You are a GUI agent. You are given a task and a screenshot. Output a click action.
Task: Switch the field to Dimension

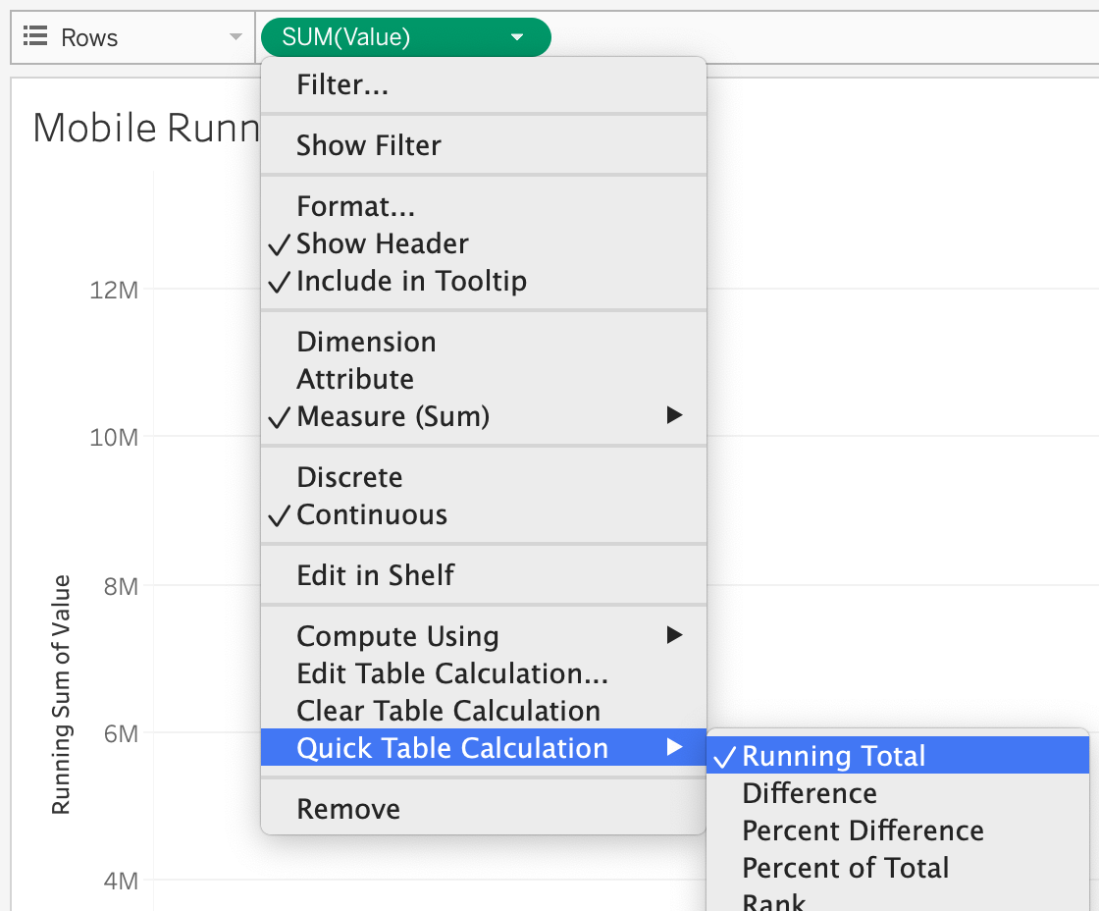click(x=483, y=342)
